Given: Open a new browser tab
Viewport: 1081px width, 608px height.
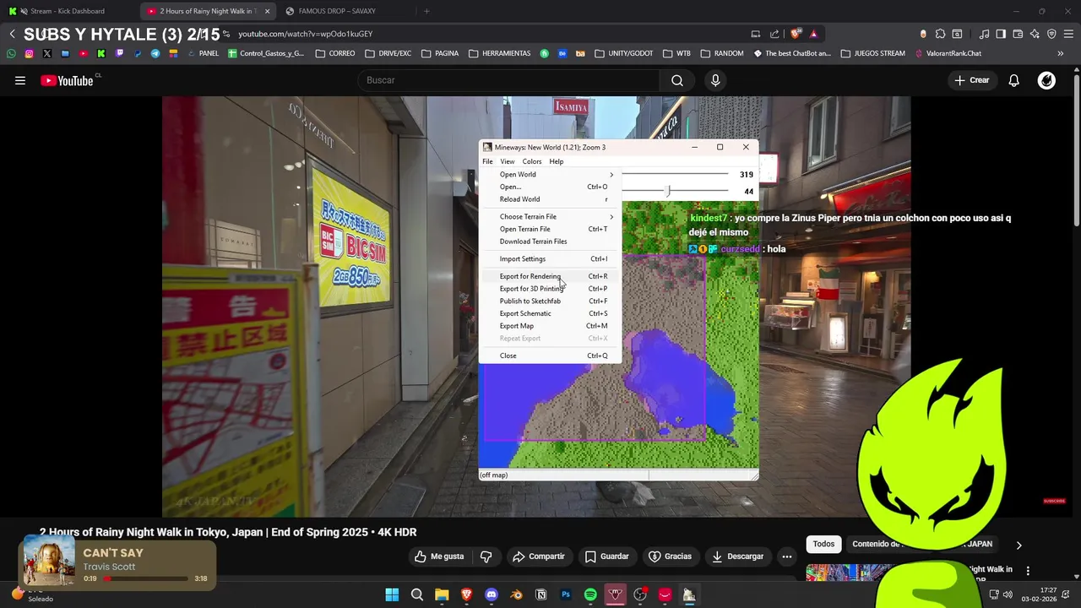Looking at the screenshot, I should pyautogui.click(x=426, y=11).
